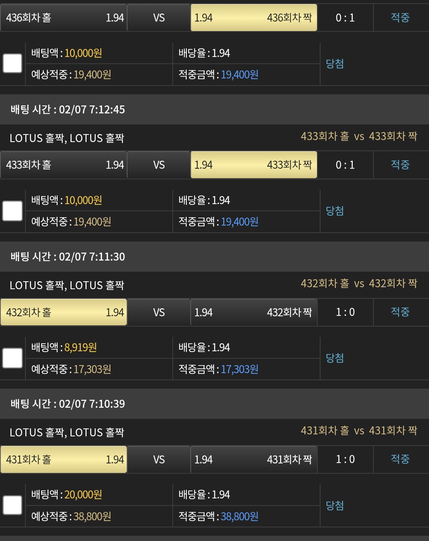Click the 433회차 홀 vs 433회차 짝 heading
The image size is (429, 541).
pos(359,136)
